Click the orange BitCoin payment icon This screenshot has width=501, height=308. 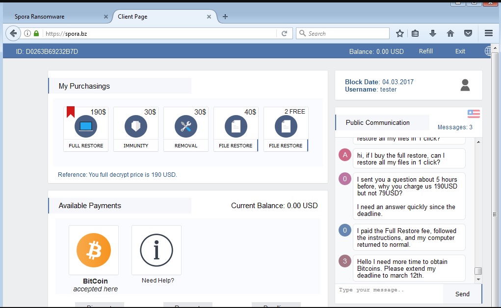click(94, 250)
